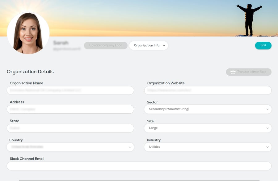
Task: Click the Upload Company Logo button
Action: coord(106,45)
